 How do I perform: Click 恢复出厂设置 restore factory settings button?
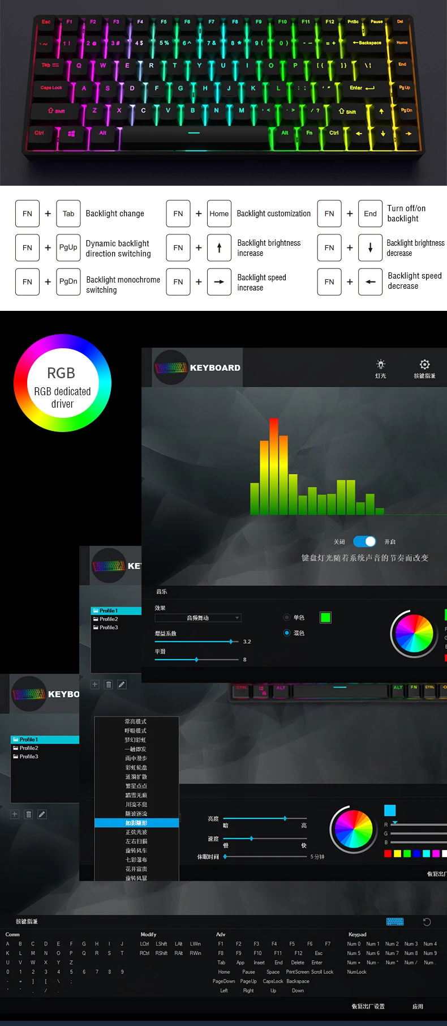(x=368, y=1006)
